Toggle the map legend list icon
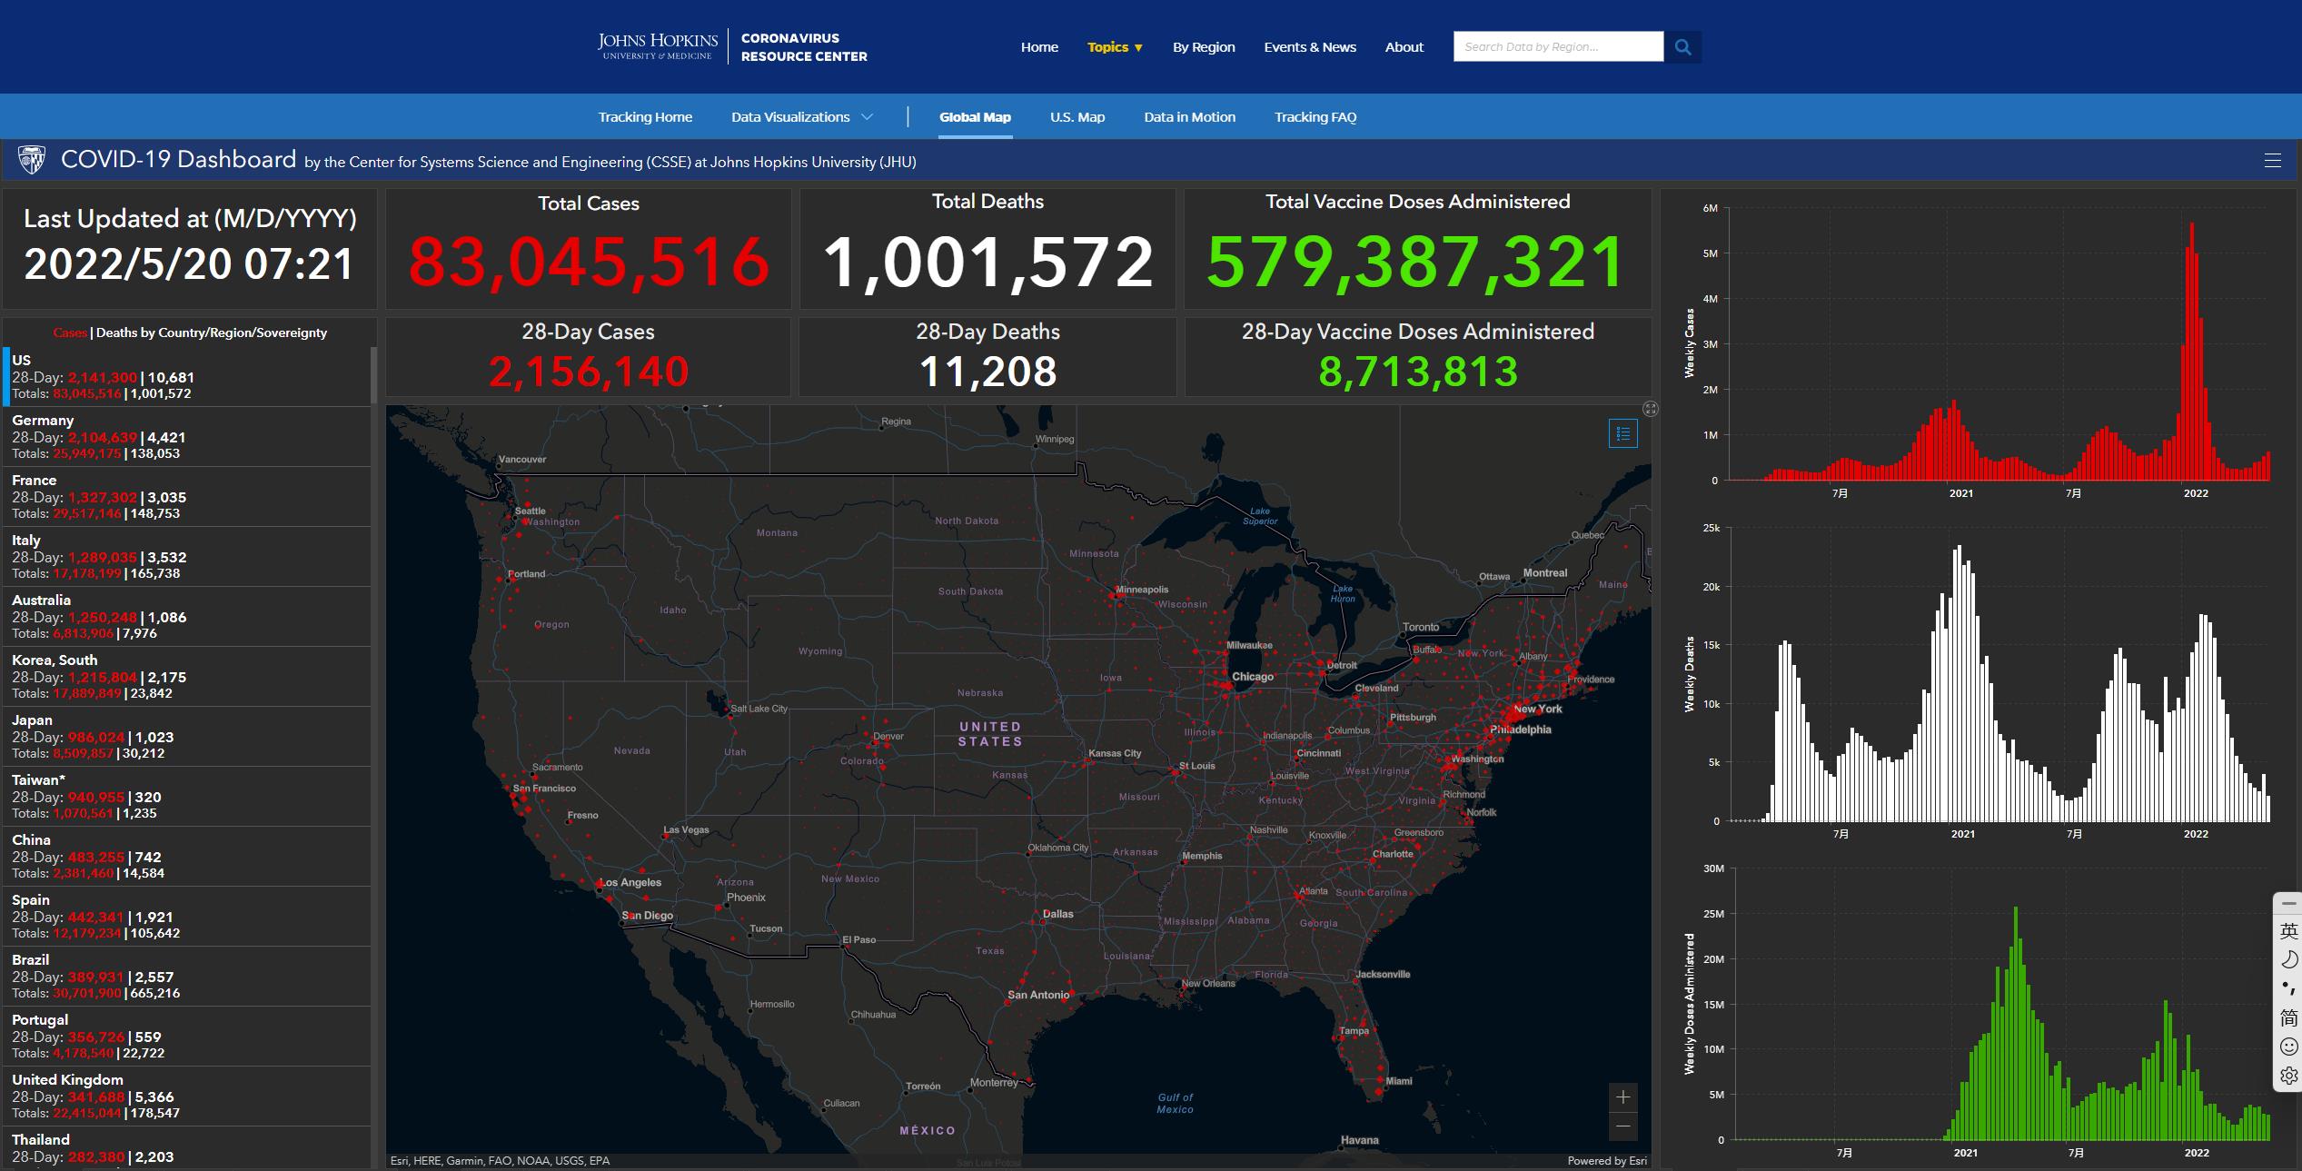The image size is (2302, 1171). pyautogui.click(x=1622, y=433)
